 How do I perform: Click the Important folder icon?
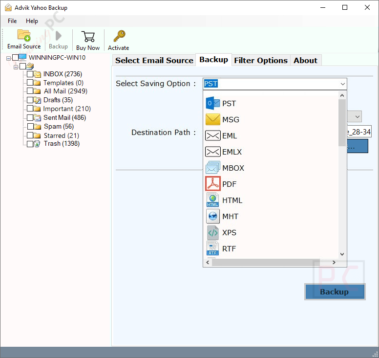click(x=37, y=109)
